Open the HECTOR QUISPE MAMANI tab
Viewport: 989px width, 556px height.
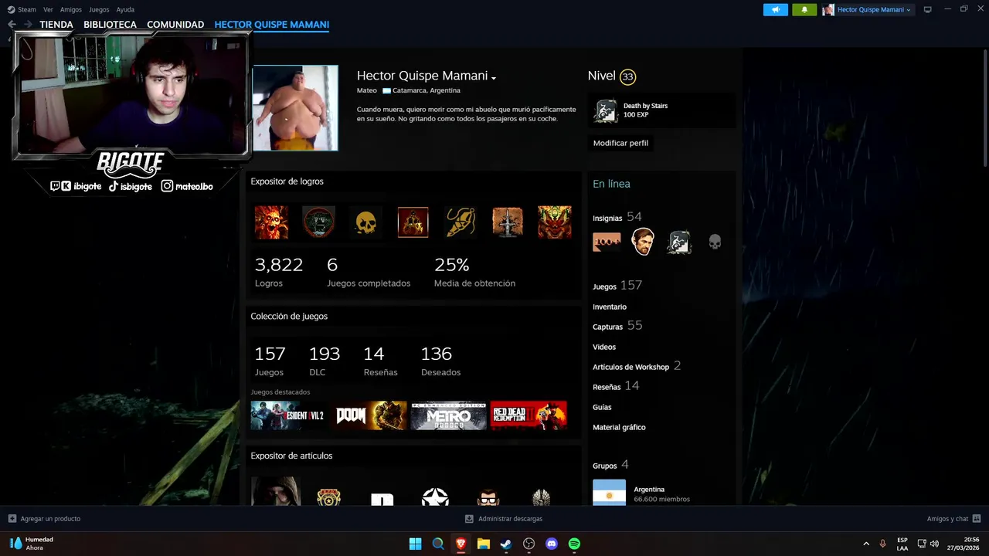click(272, 25)
